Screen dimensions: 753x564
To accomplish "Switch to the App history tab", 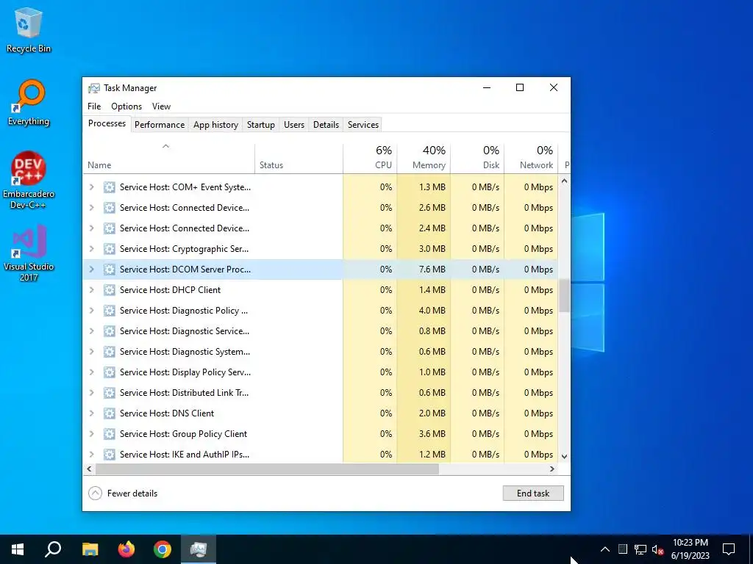I will coord(215,125).
